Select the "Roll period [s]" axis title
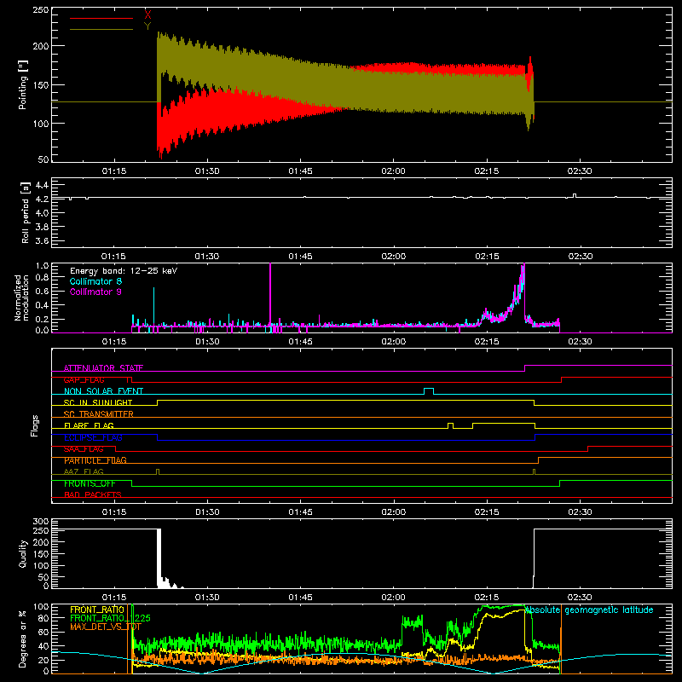 pyautogui.click(x=25, y=212)
